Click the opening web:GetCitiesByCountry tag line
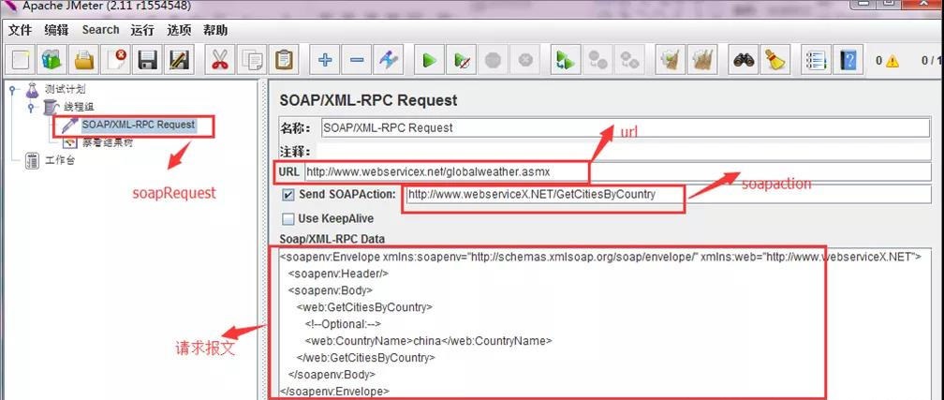The height and width of the screenshot is (400, 944). pyautogui.click(x=364, y=306)
